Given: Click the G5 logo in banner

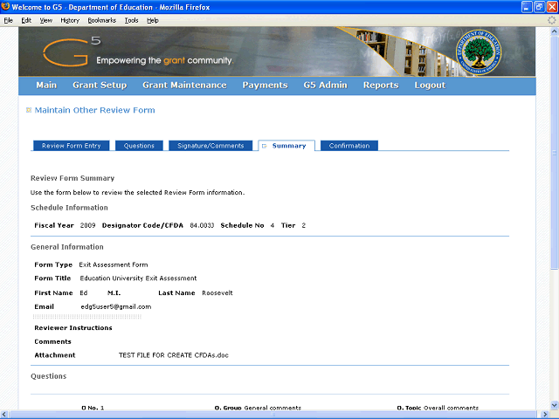Looking at the screenshot, I should (72, 52).
